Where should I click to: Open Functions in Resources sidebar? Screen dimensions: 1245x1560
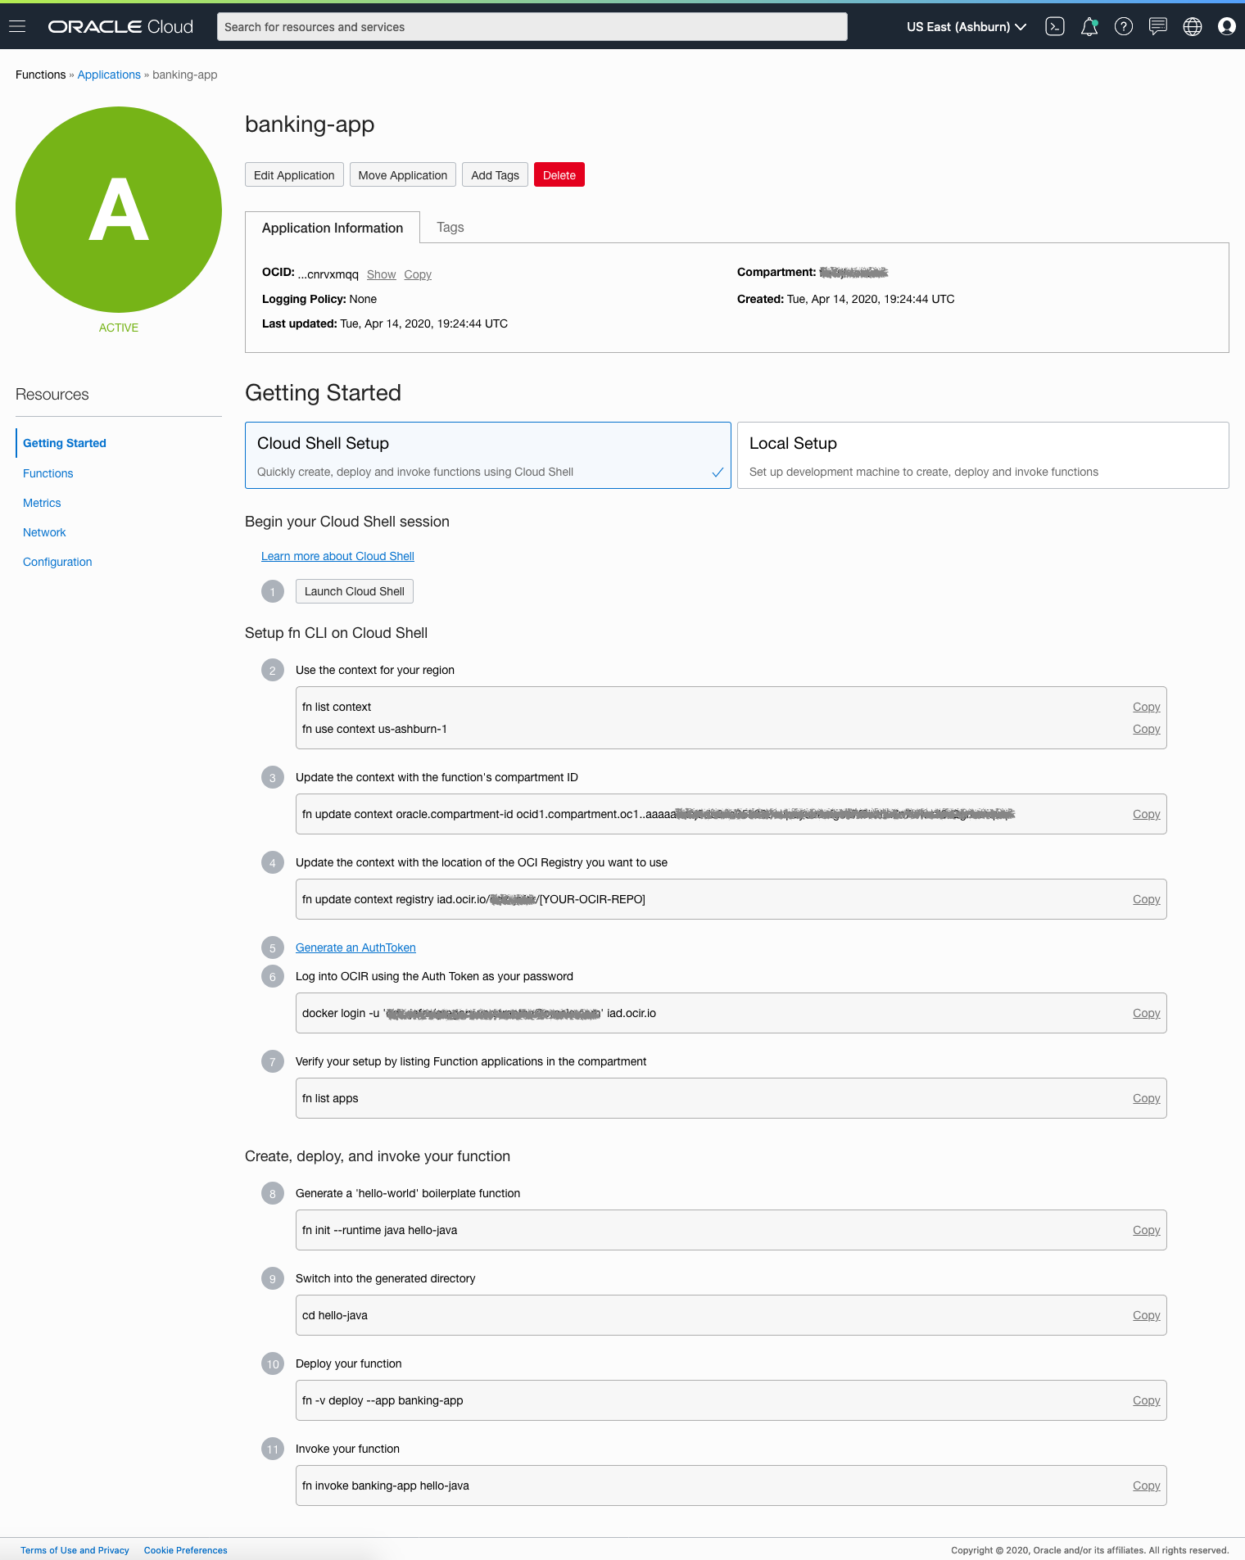tap(48, 473)
